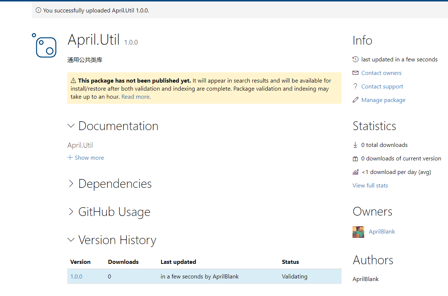Click the chart icon for downloads per day

[355, 172]
